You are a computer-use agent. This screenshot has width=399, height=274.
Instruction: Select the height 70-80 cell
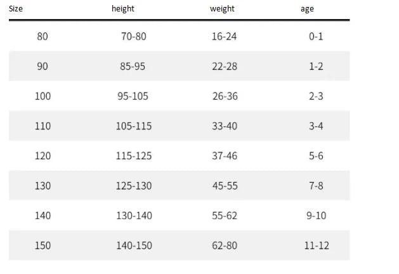pos(134,36)
